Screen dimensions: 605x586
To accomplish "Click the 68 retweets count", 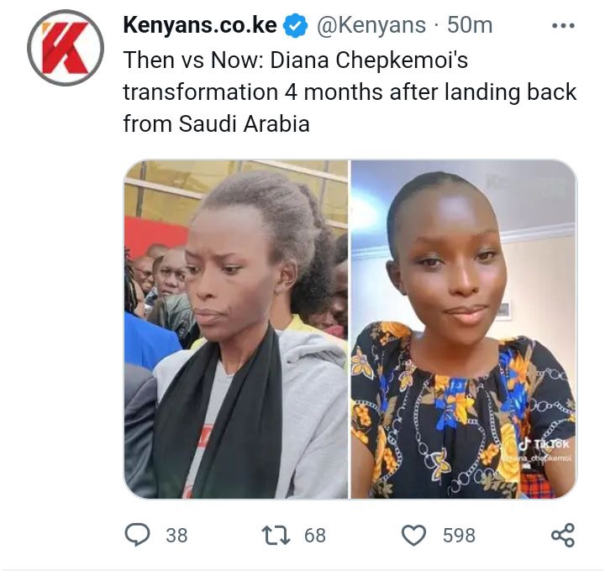I will [x=315, y=536].
